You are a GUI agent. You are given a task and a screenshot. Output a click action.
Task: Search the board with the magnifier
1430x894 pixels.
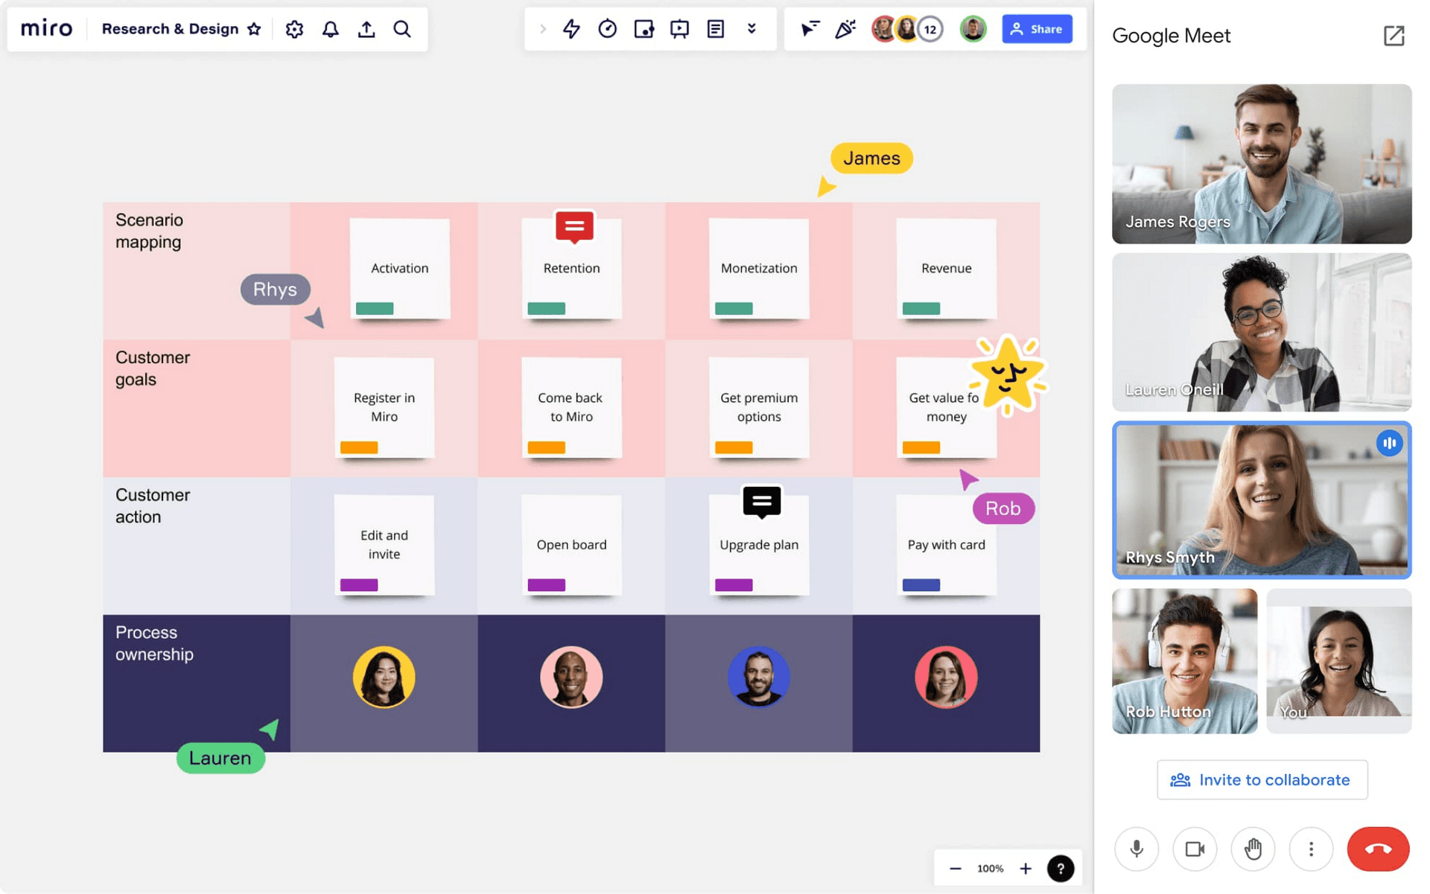402,29
